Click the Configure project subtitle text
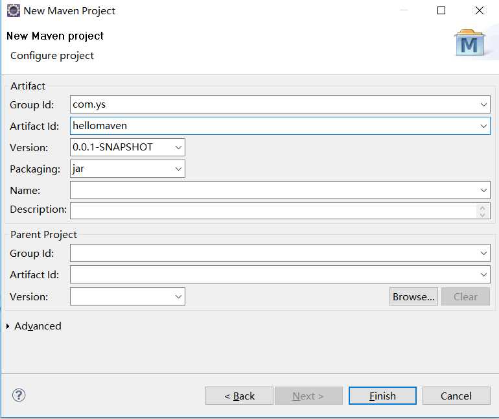 pyautogui.click(x=52, y=56)
